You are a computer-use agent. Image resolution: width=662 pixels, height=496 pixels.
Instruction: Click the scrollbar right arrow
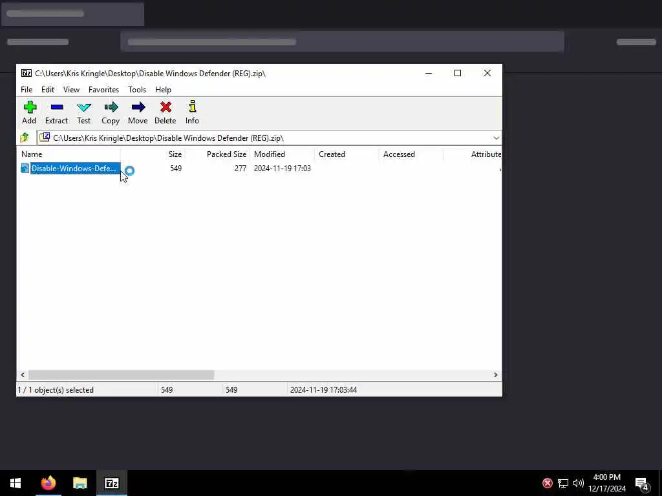click(496, 375)
